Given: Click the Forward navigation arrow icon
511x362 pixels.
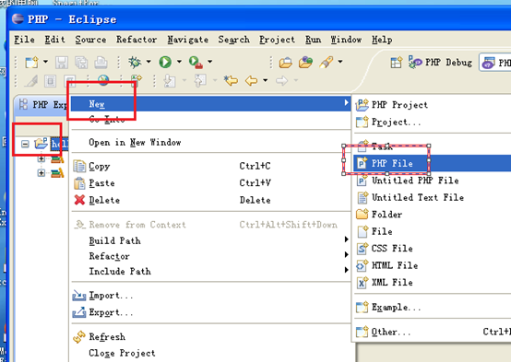Looking at the screenshot, I should pyautogui.click(x=282, y=81).
